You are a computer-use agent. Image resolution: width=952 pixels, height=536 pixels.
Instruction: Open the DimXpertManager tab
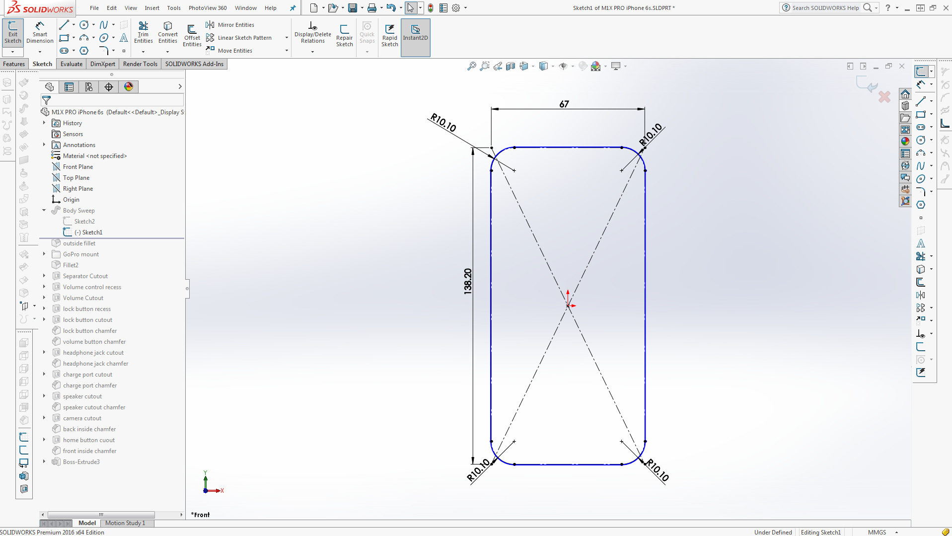pyautogui.click(x=109, y=87)
